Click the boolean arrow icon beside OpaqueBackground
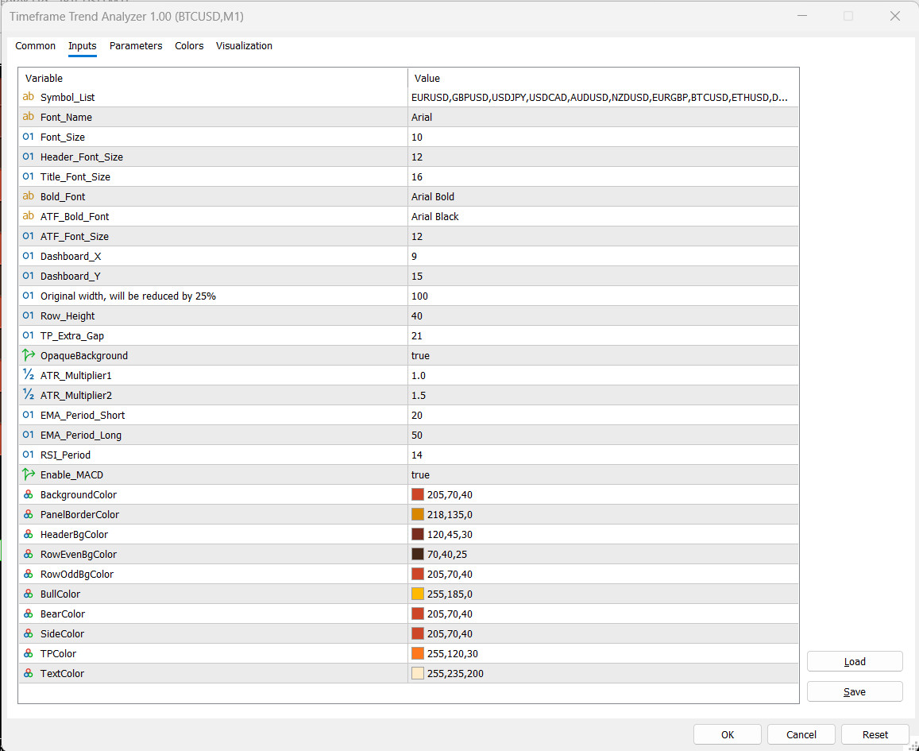This screenshot has height=751, width=919. tap(28, 355)
